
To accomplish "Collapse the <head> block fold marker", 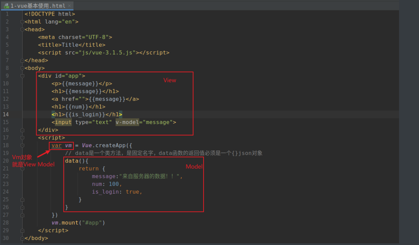I will (x=22, y=30).
